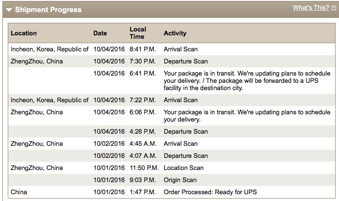Click the 6:06 P.M. in transit message
Image resolution: width=339 pixels, height=201 pixels.
(x=247, y=116)
